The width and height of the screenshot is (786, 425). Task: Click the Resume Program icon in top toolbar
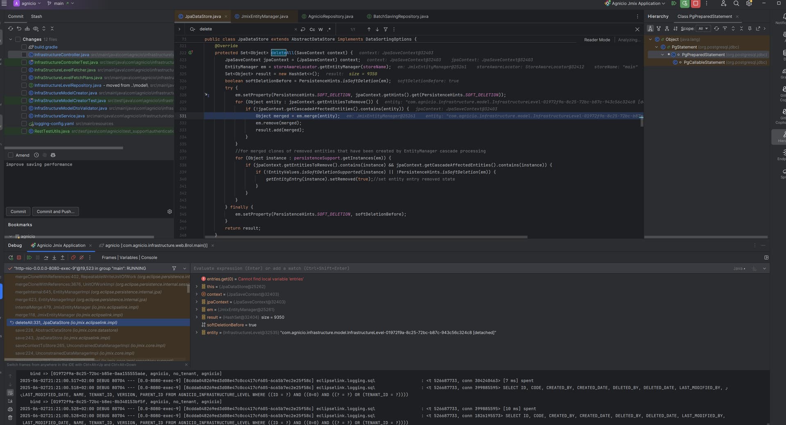[674, 3]
